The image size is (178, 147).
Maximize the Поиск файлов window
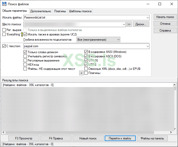tap(160, 4)
